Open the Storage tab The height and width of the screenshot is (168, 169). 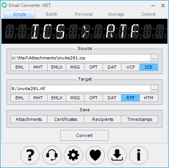click(x=116, y=14)
